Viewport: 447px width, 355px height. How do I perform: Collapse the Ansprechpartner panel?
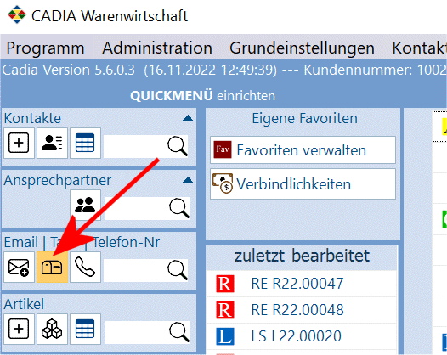pyautogui.click(x=188, y=180)
